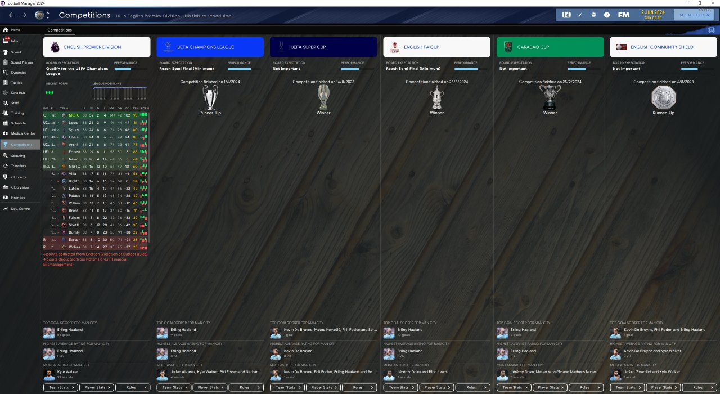Open Premier Division Rules
Viewport: 720px width, 394px height.
tap(133, 387)
